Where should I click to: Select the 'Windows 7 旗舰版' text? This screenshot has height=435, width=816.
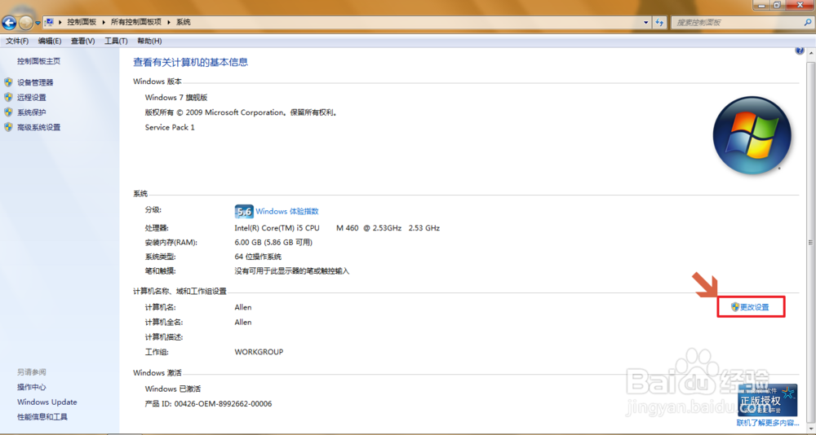click(x=176, y=97)
